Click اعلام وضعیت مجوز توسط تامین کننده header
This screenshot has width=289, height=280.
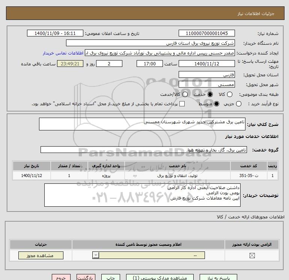148,244
